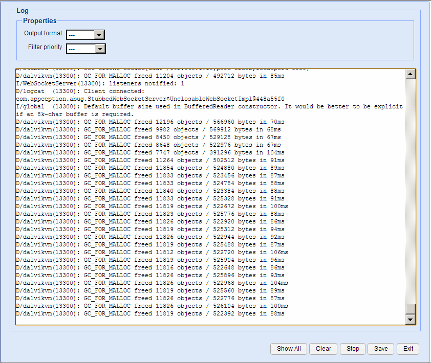Clear the log output
This screenshot has height=363, width=431.
324,349
